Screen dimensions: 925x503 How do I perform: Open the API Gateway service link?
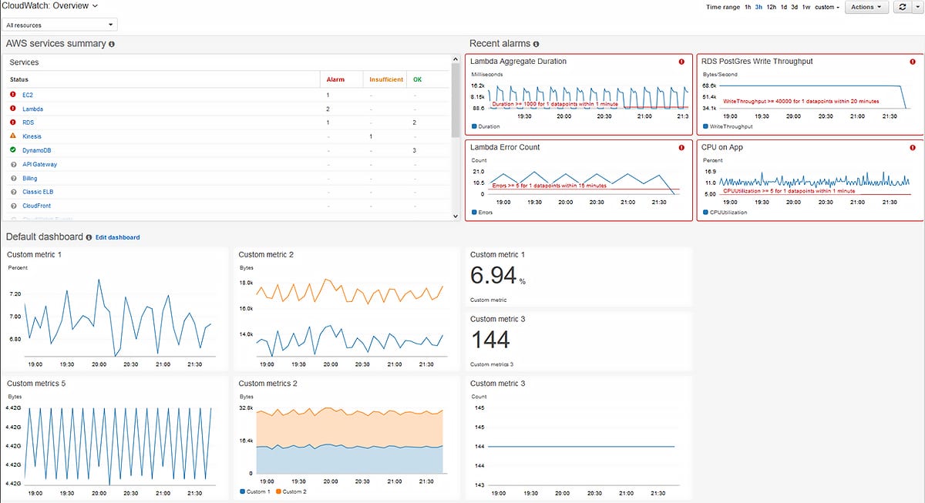point(39,164)
